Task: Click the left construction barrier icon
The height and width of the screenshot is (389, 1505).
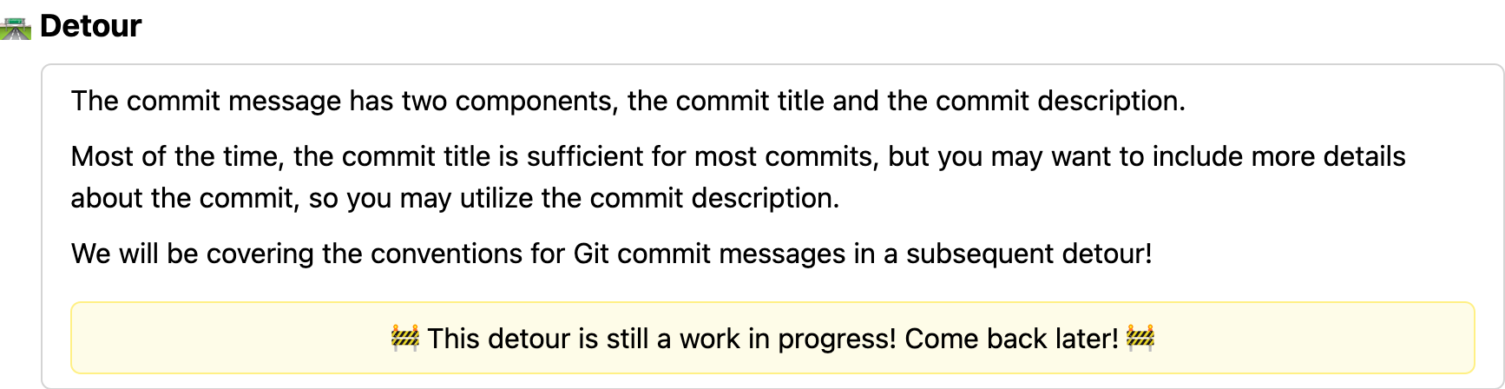Action: 405,338
